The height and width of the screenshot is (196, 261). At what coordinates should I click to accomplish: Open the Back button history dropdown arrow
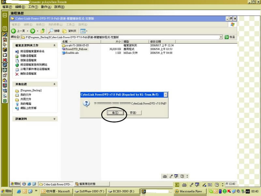27,31
